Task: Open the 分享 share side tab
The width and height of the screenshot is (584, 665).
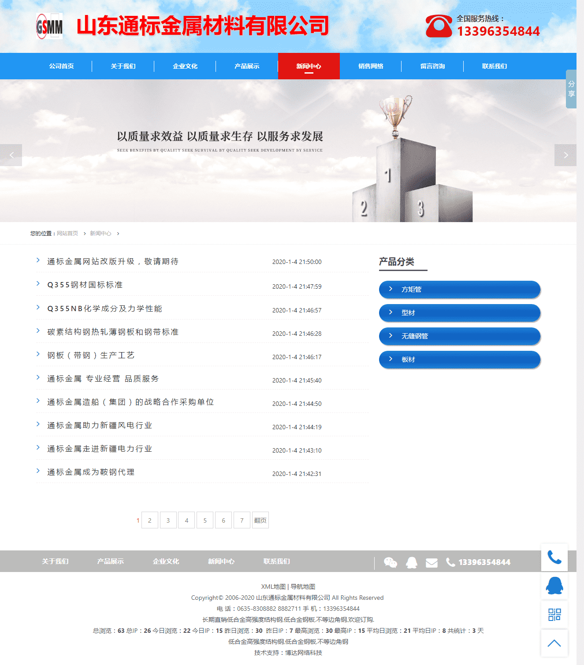Action: click(x=571, y=89)
